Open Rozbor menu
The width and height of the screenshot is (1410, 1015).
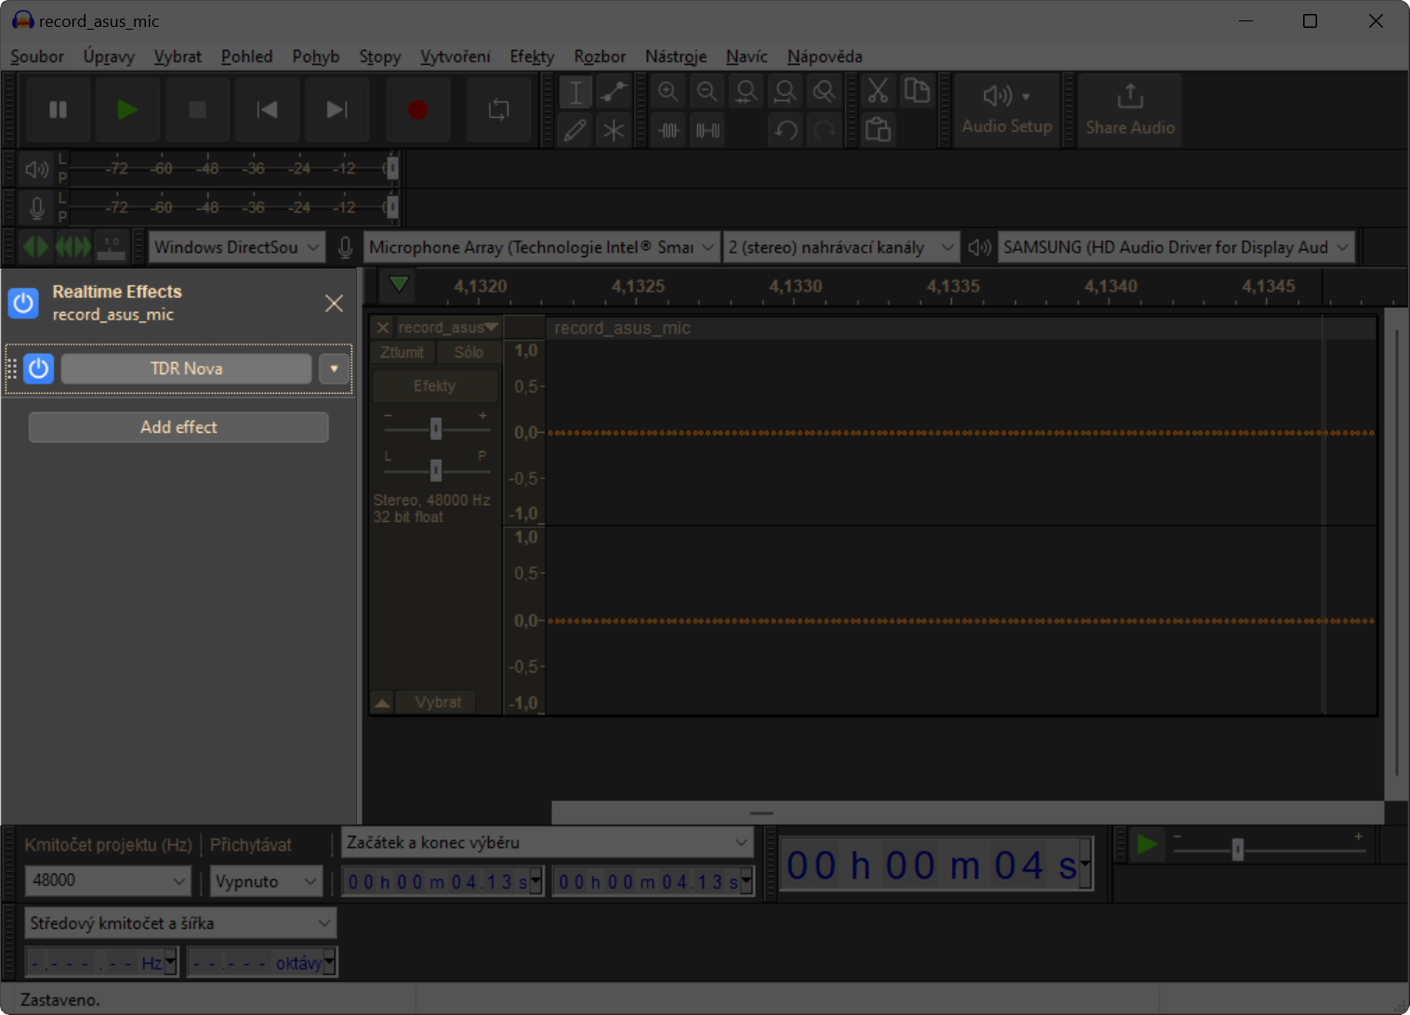(600, 57)
